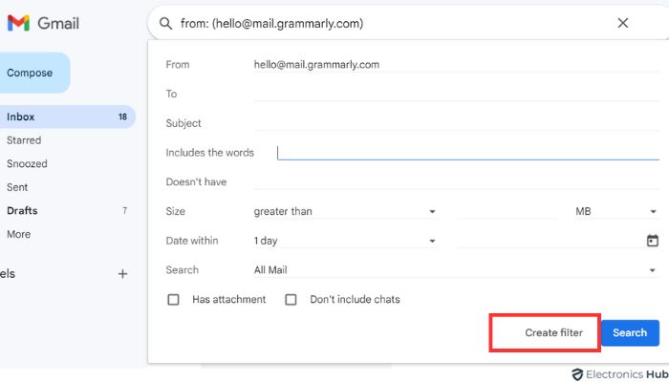Open the Search 'All Mail' dropdown
This screenshot has width=669, height=382.
tap(456, 270)
